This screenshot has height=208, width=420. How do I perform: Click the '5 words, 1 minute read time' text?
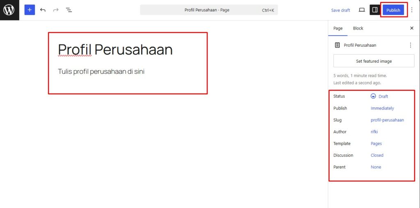360,75
